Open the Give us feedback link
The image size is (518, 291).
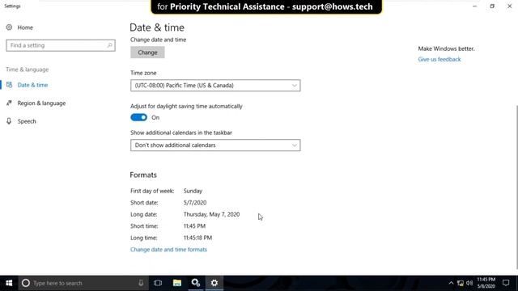(439, 59)
